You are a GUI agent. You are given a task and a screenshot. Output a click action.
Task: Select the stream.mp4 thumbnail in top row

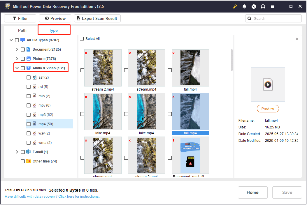(146, 68)
